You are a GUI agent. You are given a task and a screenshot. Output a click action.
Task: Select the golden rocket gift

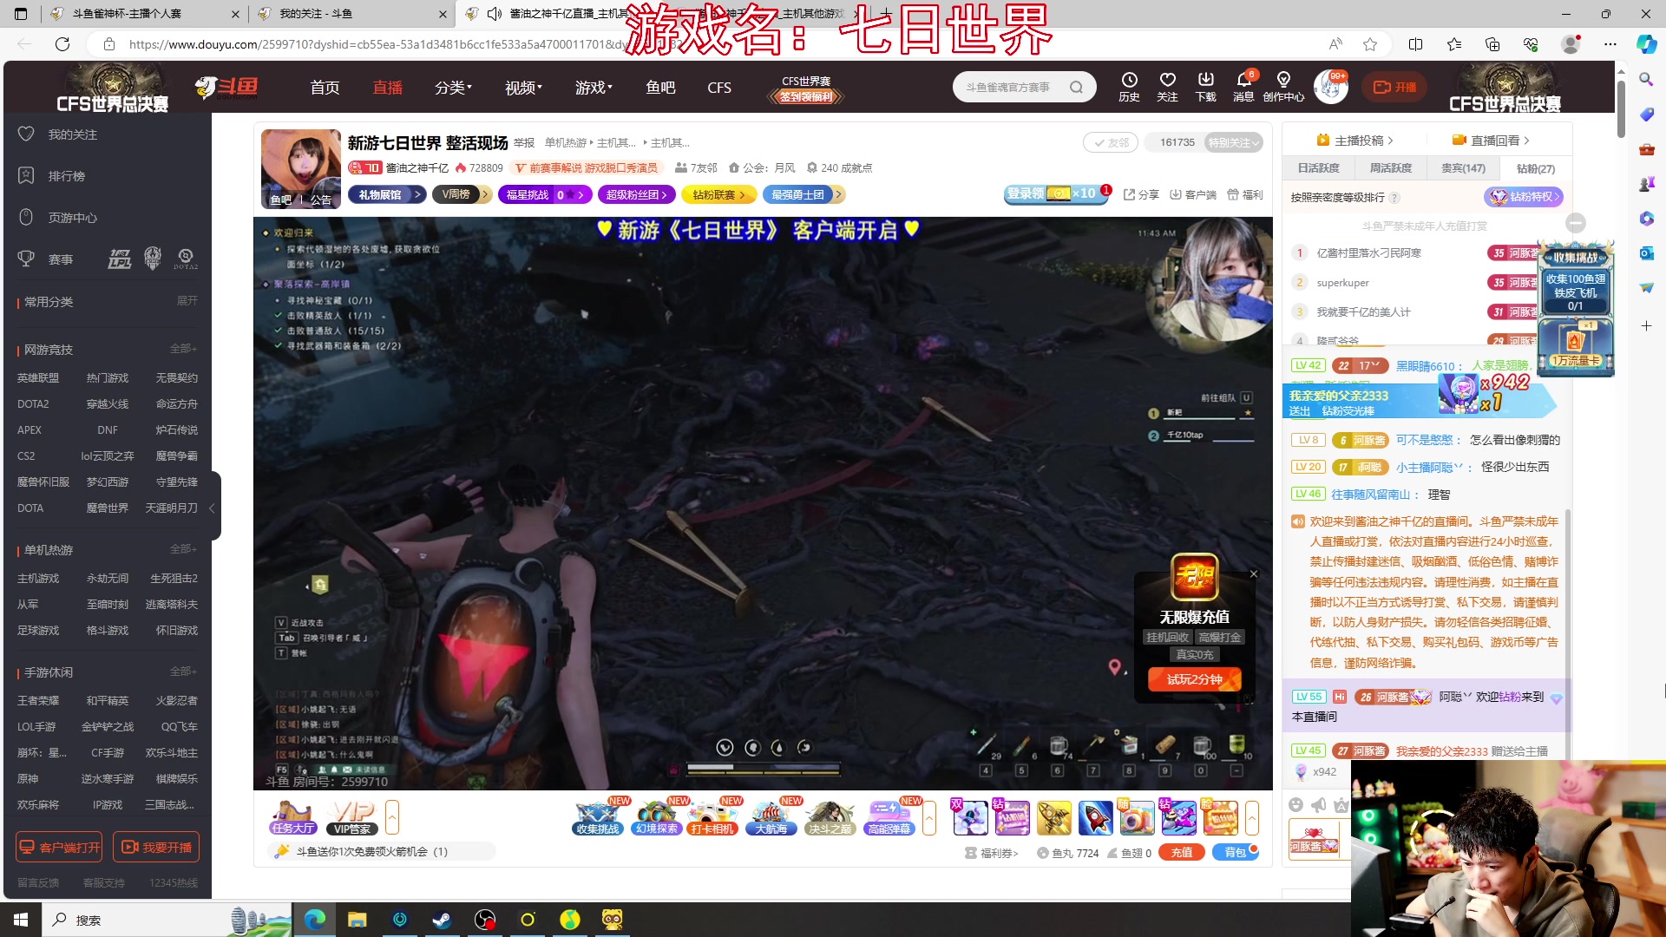tap(1053, 818)
